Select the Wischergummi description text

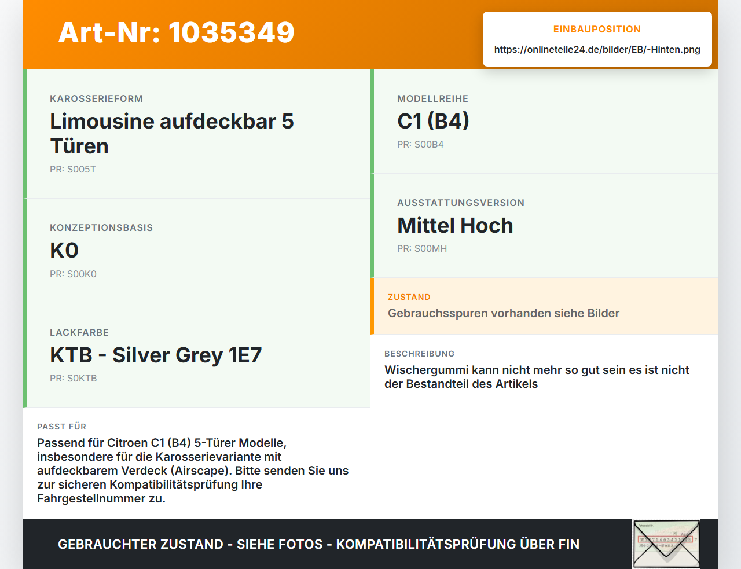tap(537, 377)
